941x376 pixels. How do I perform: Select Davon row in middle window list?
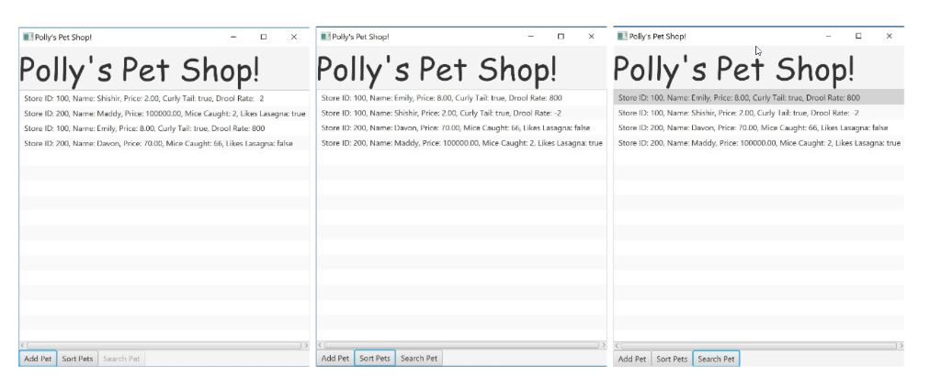tap(461, 127)
